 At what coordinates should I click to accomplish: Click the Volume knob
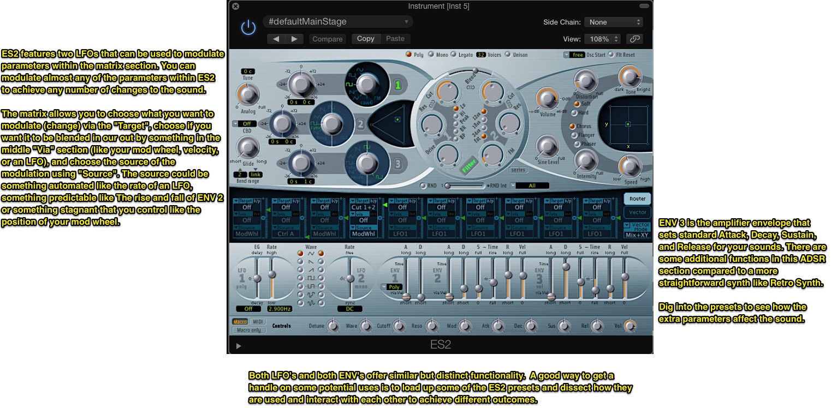point(547,98)
